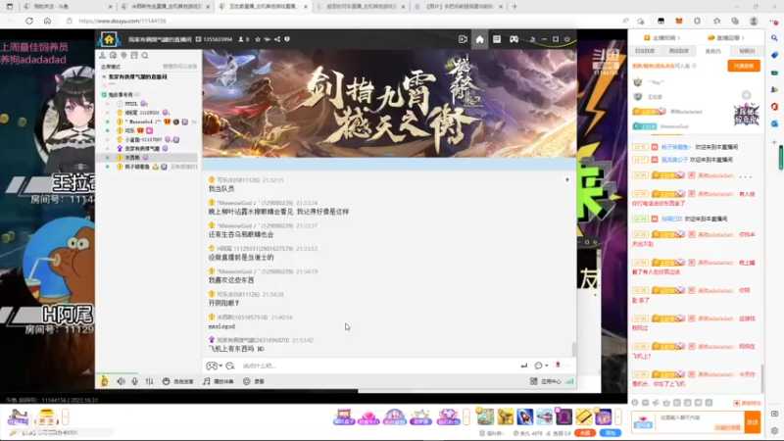Switch to the first browser tab
Viewport: 784px width, 441px height.
click(68, 7)
